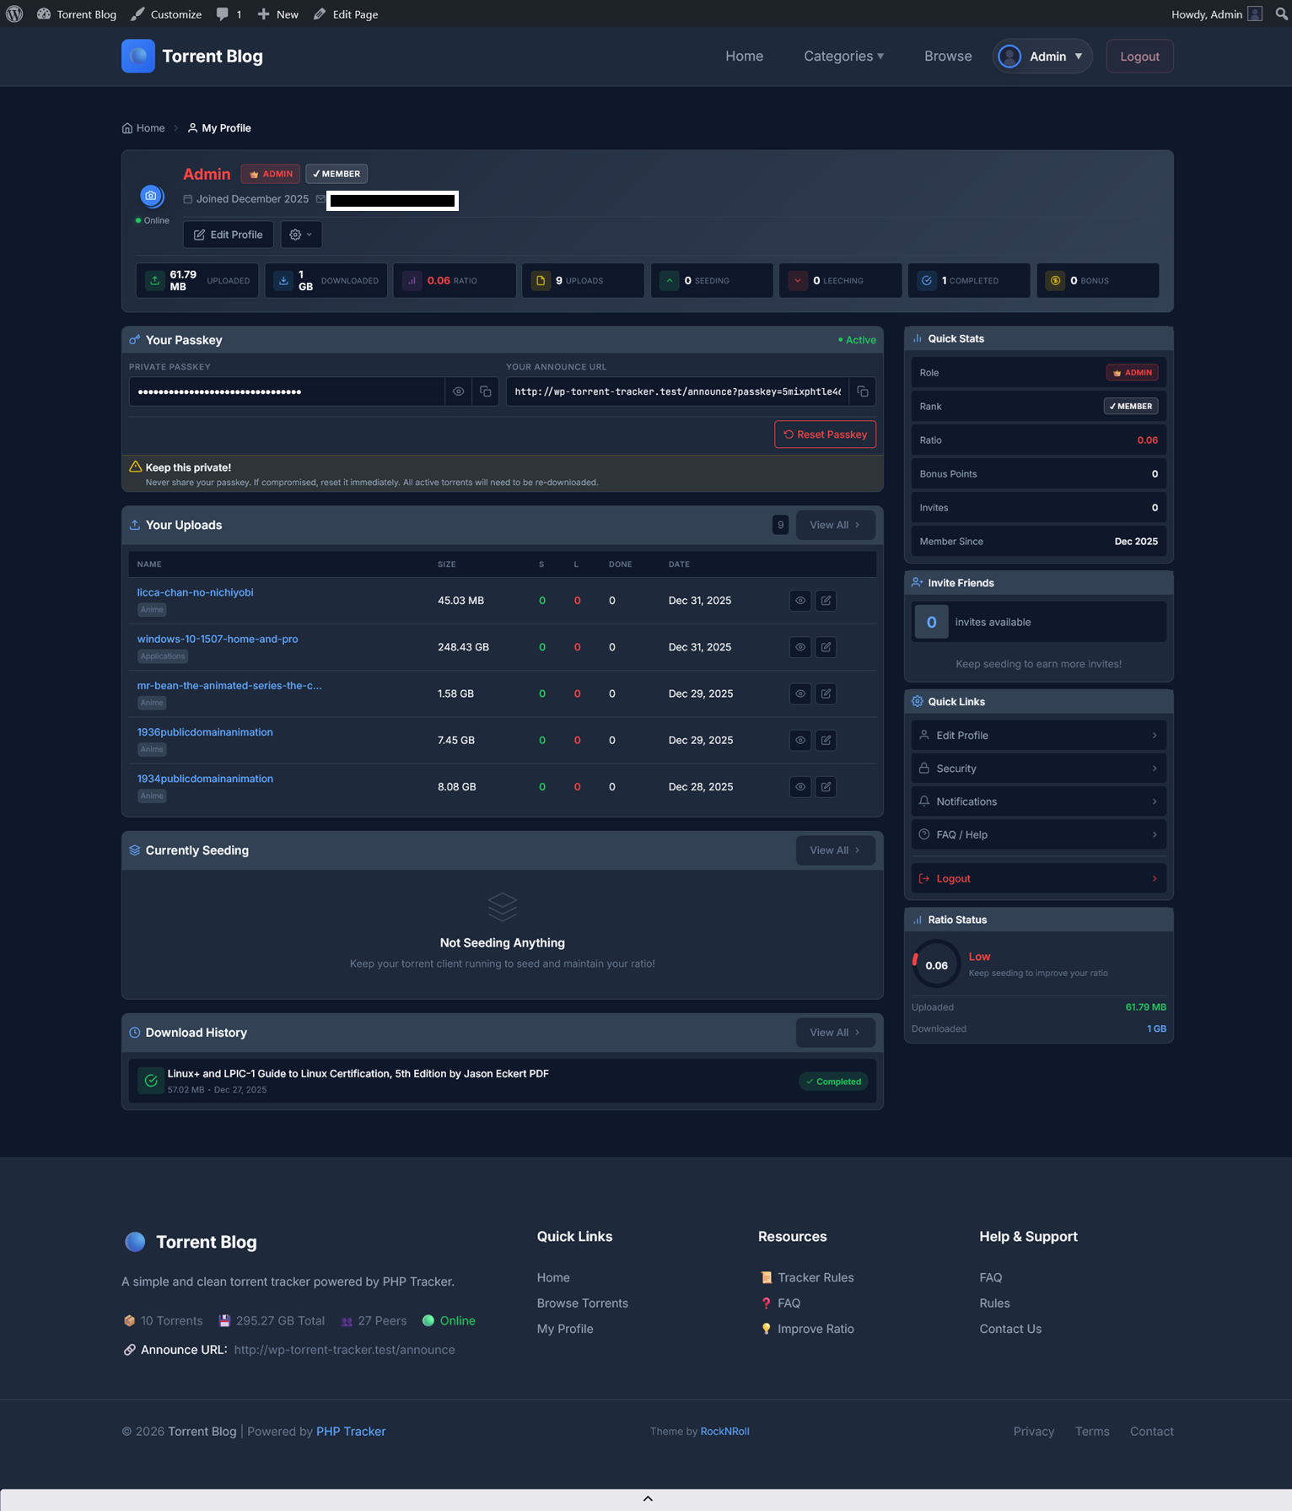
Task: Click the Downloaded stat arrow icon
Action: point(283,280)
